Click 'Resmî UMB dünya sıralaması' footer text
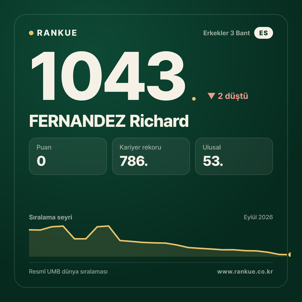 (68, 272)
